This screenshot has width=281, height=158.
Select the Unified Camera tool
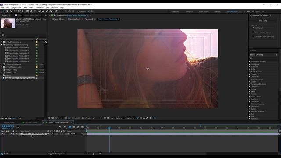point(19,11)
